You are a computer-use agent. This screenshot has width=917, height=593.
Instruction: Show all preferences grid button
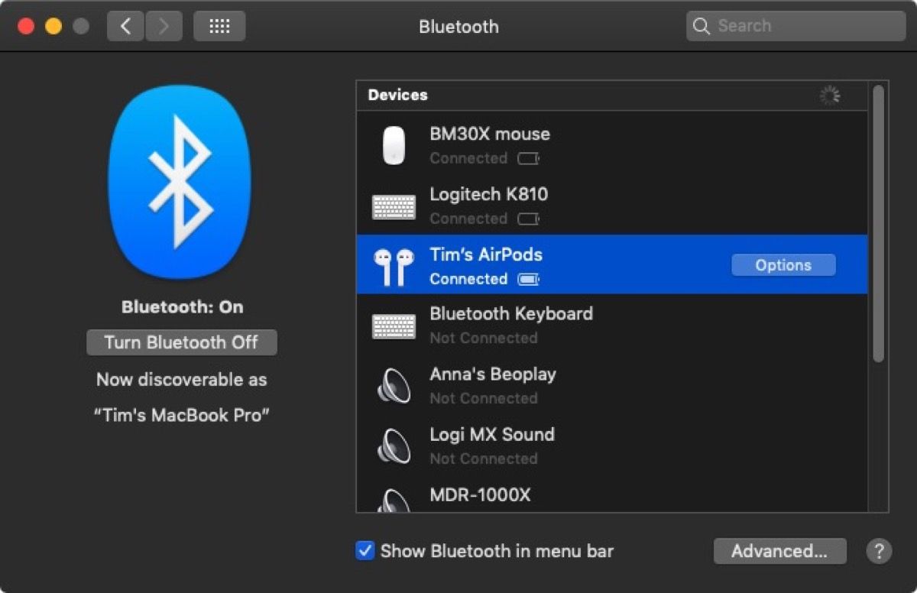[x=219, y=27]
